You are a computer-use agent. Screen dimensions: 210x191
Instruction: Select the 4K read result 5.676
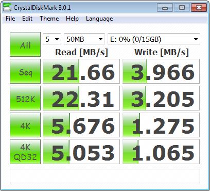[81, 125]
